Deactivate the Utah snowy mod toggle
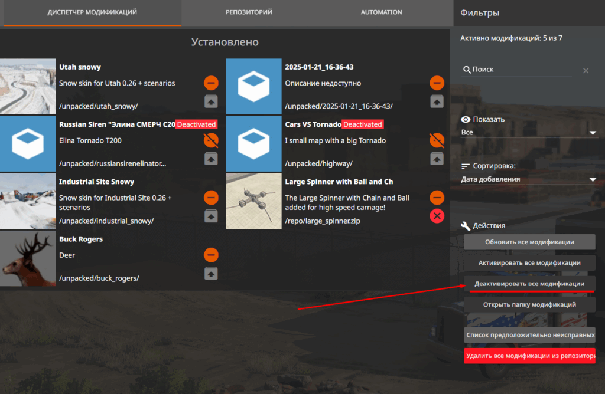The image size is (605, 394). 211,83
